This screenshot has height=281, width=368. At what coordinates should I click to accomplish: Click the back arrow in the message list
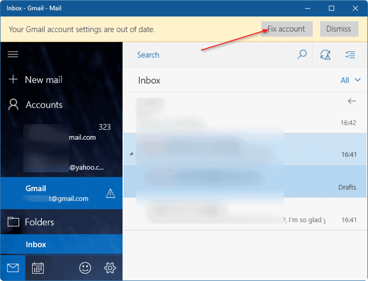click(352, 101)
